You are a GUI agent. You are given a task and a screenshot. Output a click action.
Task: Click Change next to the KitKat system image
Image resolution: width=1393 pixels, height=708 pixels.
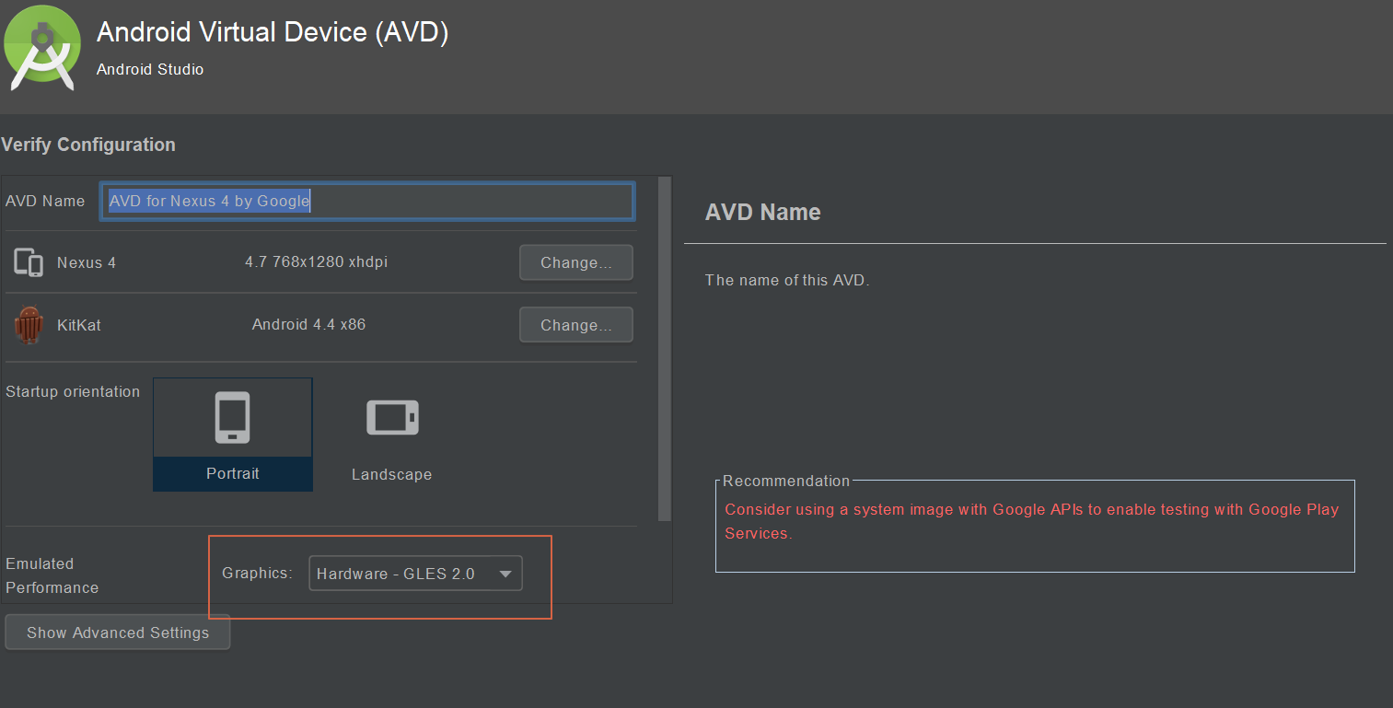(575, 324)
